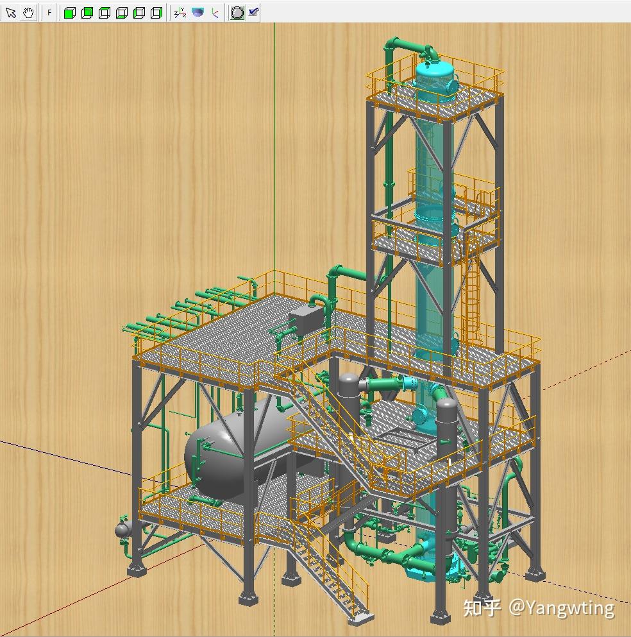Toggle off the active arrow cursor mode
This screenshot has height=637, width=631.
tap(12, 12)
